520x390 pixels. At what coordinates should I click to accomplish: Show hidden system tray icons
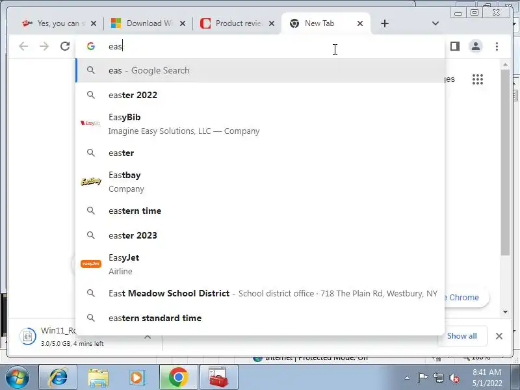click(x=408, y=378)
